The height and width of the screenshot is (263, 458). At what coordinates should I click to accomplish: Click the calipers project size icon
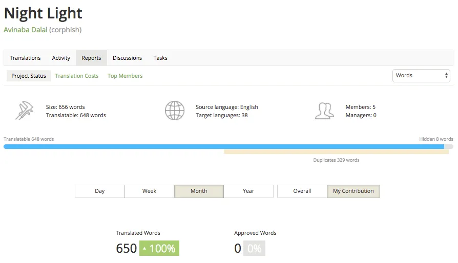click(24, 111)
